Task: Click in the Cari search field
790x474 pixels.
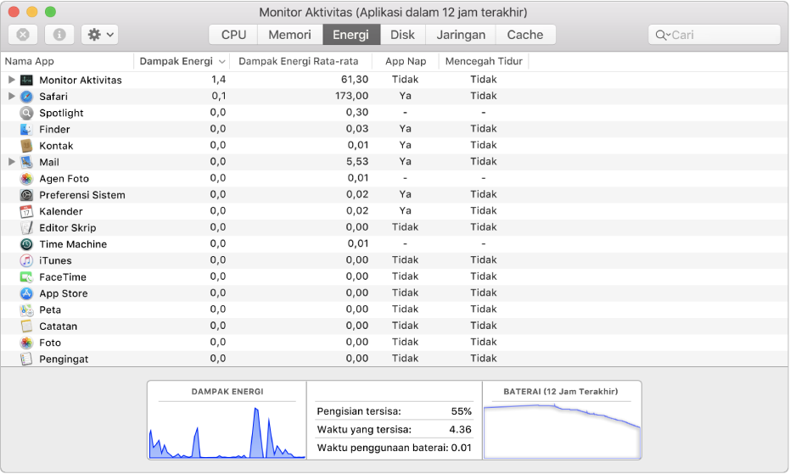Action: click(714, 35)
